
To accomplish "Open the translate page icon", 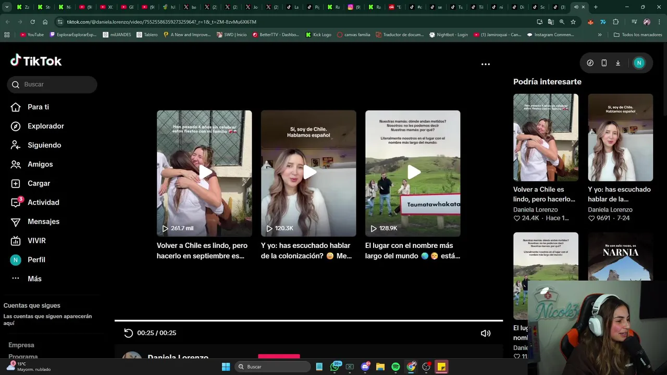I will point(551,22).
